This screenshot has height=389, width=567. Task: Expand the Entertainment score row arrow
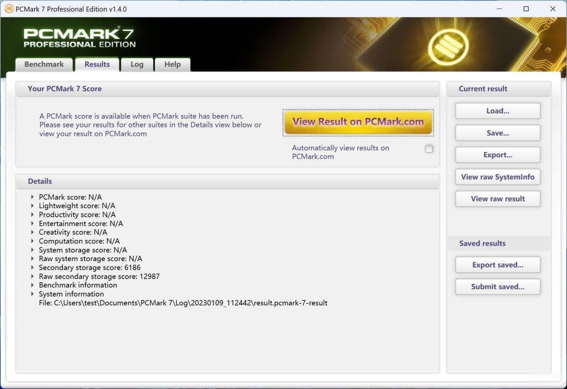click(32, 223)
